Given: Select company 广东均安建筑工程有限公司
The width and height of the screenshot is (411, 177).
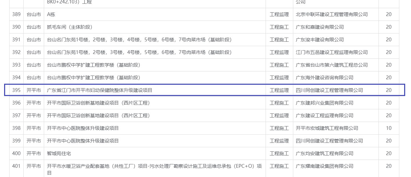Looking at the screenshot, I should 324,153.
